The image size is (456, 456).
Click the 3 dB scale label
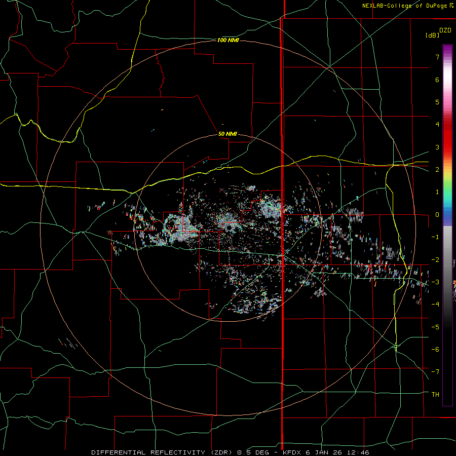point(437,147)
